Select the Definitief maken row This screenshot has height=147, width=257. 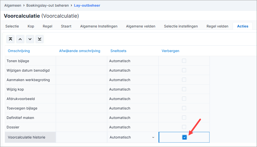pos(107,118)
